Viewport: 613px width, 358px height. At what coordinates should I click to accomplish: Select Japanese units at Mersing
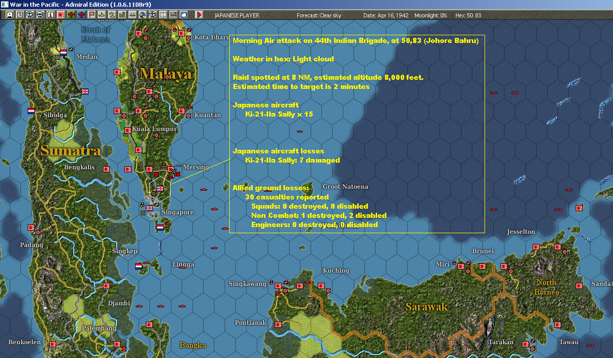[171, 169]
